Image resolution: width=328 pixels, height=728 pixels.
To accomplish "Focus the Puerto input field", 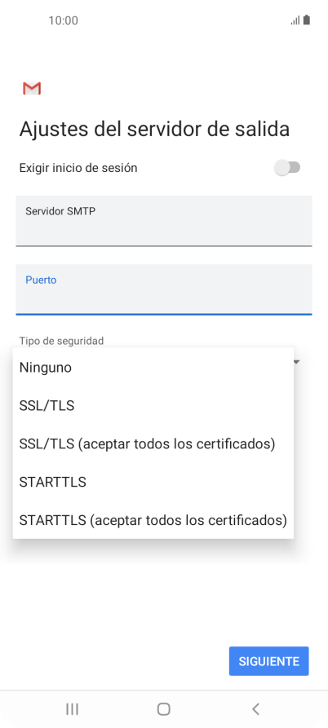I will point(164,289).
